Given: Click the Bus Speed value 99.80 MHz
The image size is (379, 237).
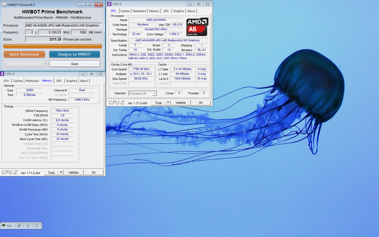Looking at the screenshot, I should point(141,78).
